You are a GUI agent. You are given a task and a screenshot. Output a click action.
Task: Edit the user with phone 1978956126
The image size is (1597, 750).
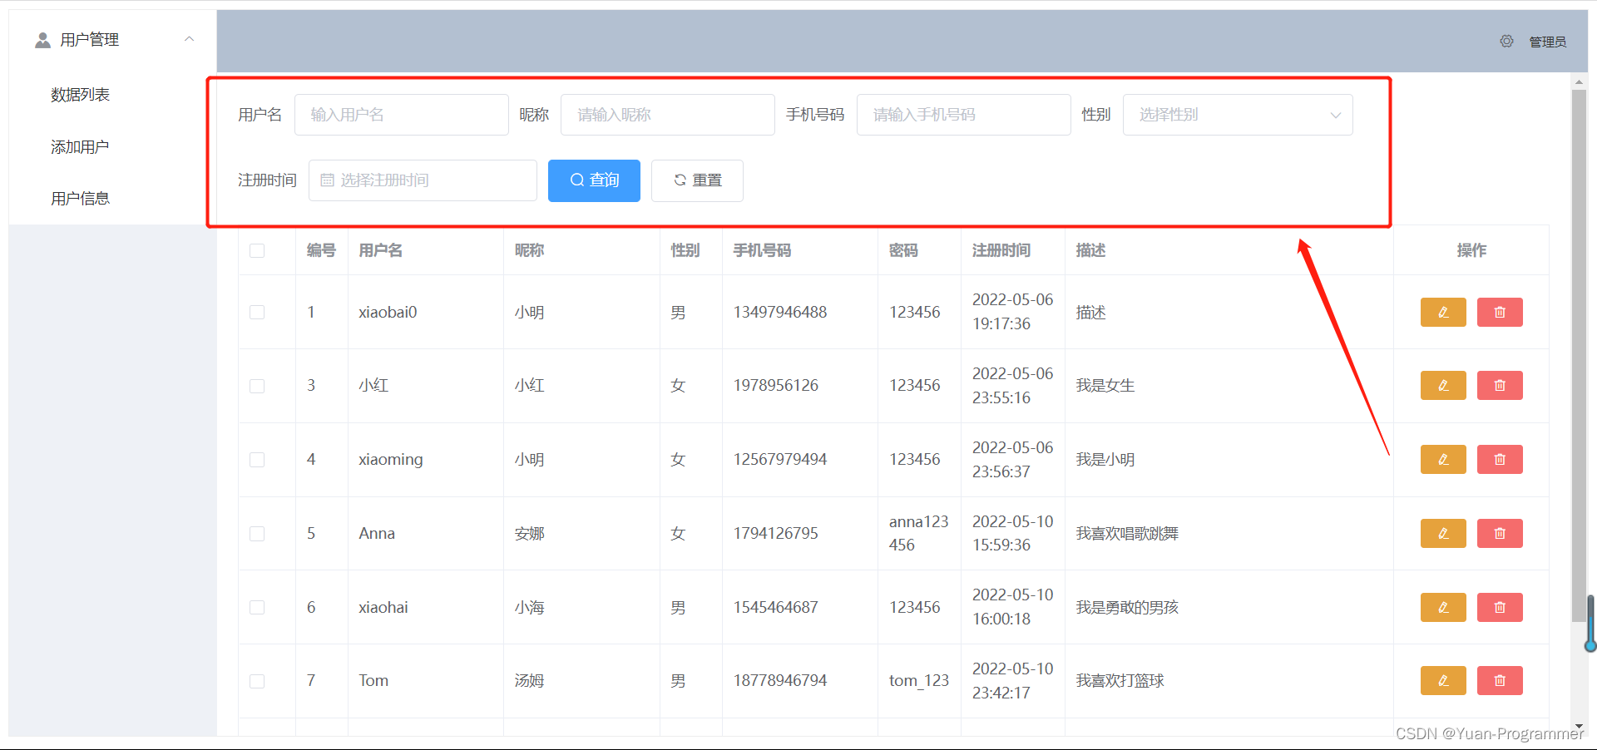pos(1443,386)
